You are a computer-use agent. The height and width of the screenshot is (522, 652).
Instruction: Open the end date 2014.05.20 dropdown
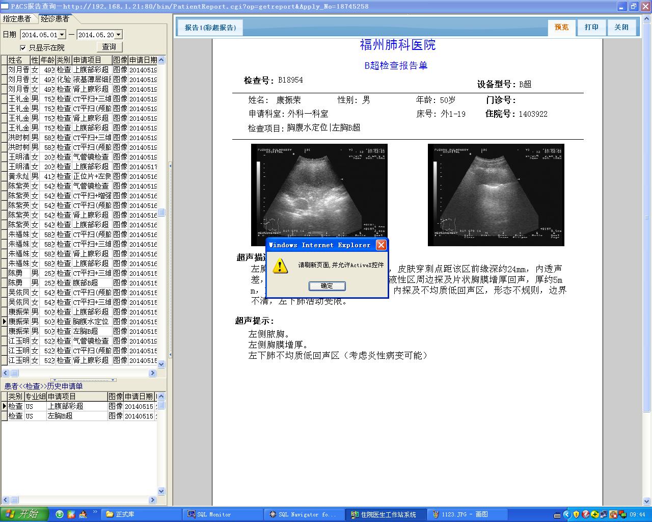click(x=119, y=35)
